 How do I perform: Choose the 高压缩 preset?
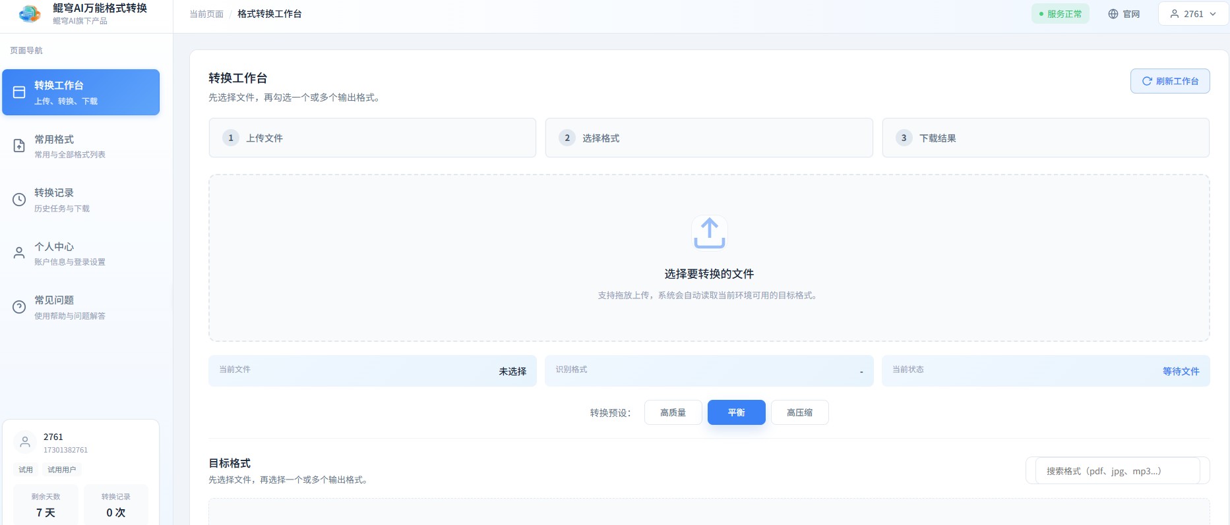(800, 412)
